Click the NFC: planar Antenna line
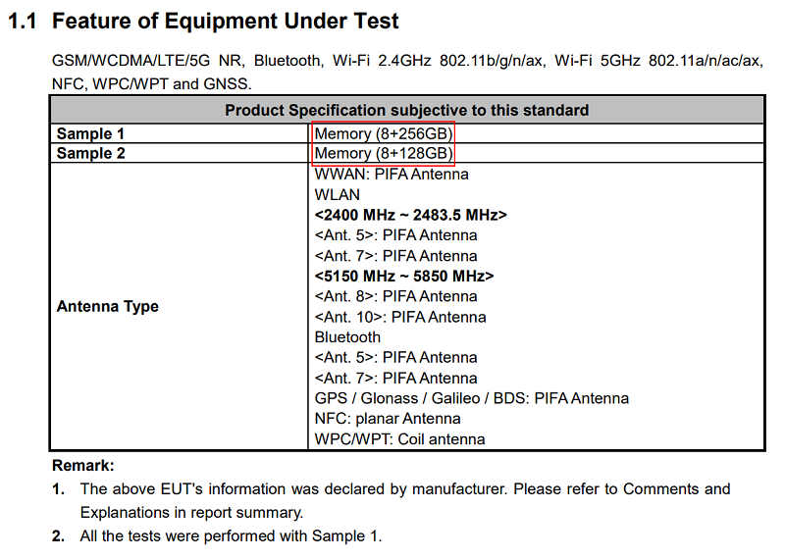Screen dimensions: 785x560 coord(388,419)
